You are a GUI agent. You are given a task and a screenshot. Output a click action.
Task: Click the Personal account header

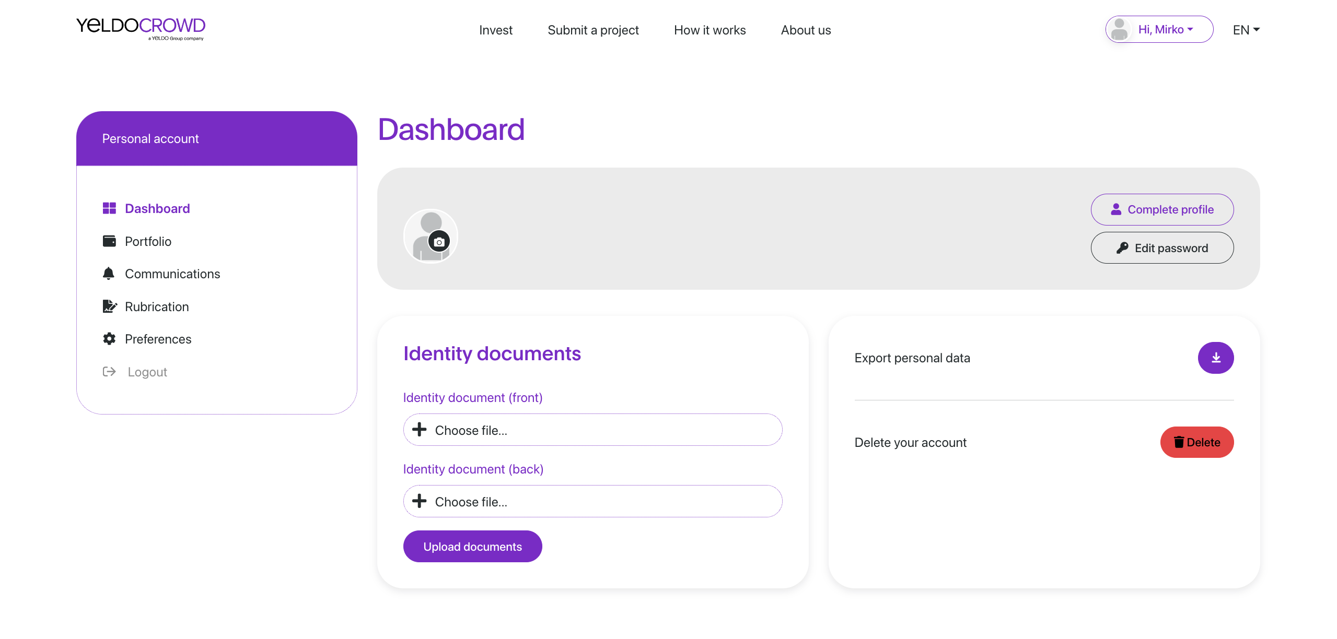(x=216, y=138)
